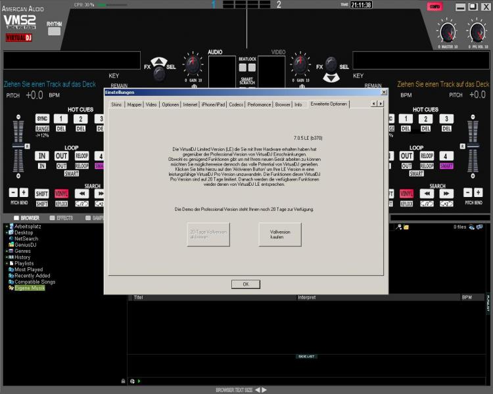493x394 pixels.
Task: Expand the History tree node
Action: 7,257
